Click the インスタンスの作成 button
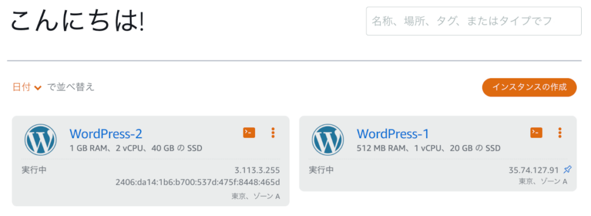Image resolution: width=591 pixels, height=216 pixels. pos(529,88)
